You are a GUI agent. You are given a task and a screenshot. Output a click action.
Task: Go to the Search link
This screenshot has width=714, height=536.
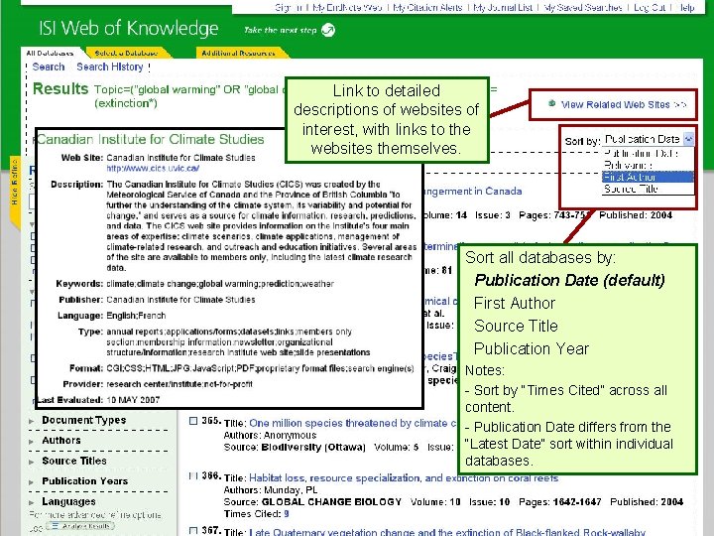pos(49,67)
